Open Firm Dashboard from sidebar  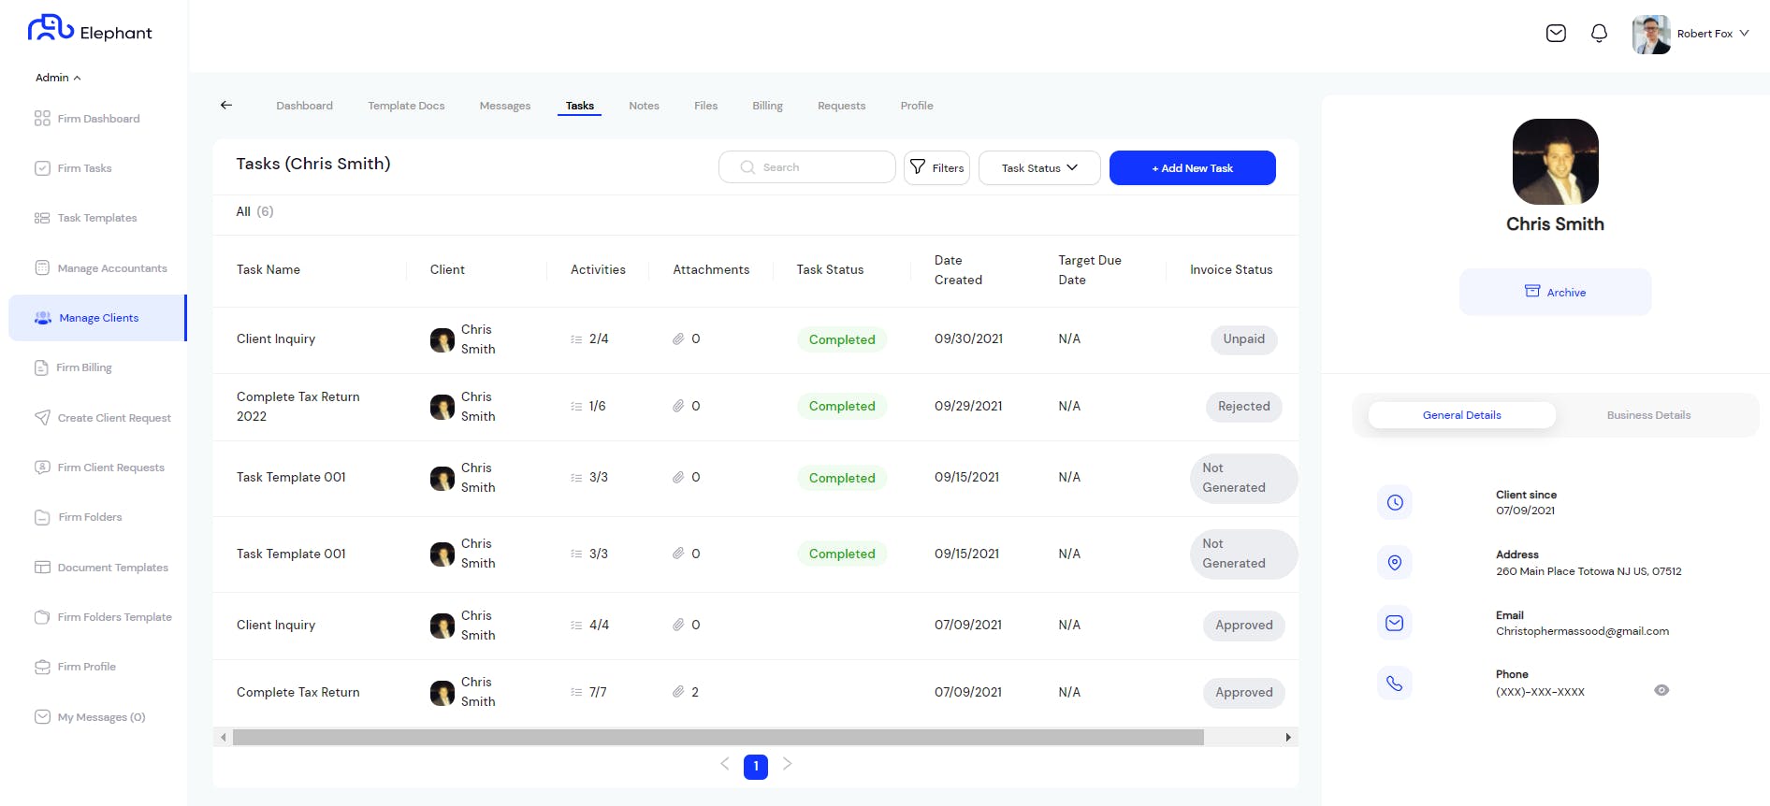point(98,119)
